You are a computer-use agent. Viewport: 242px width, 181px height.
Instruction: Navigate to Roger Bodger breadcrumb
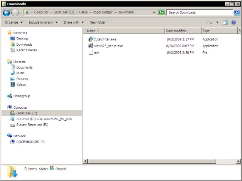pos(102,12)
